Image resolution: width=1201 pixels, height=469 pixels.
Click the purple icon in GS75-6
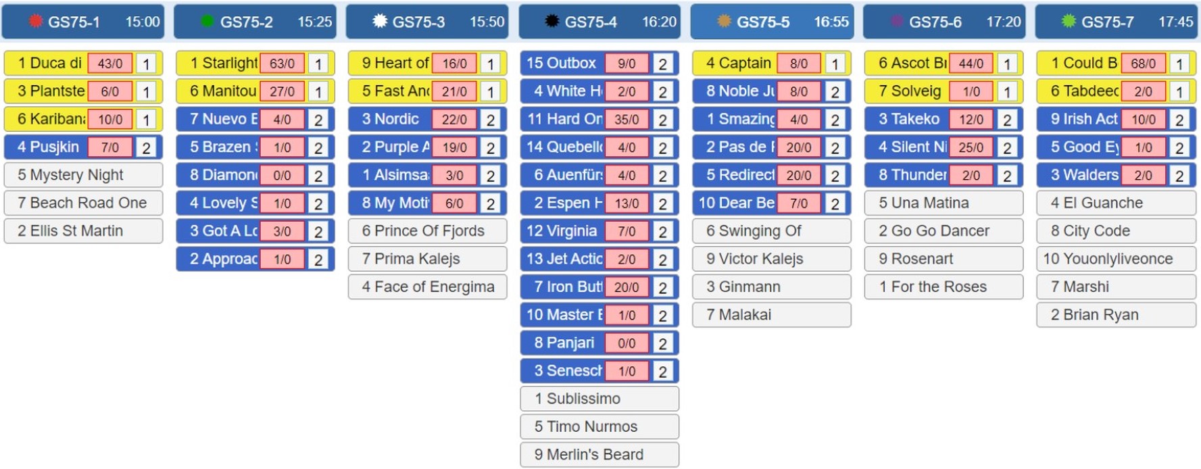point(896,21)
